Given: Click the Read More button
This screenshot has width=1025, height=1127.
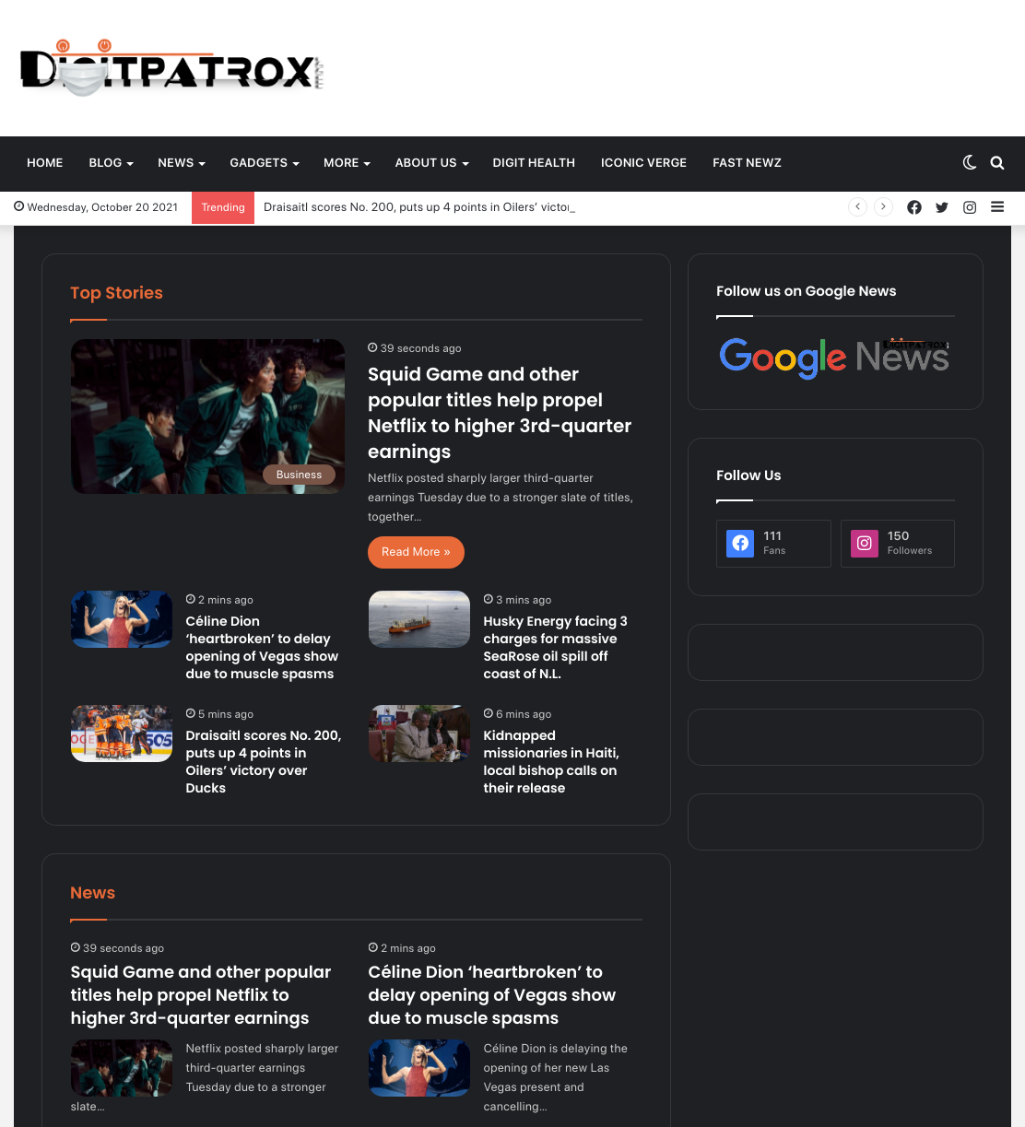Looking at the screenshot, I should (416, 552).
